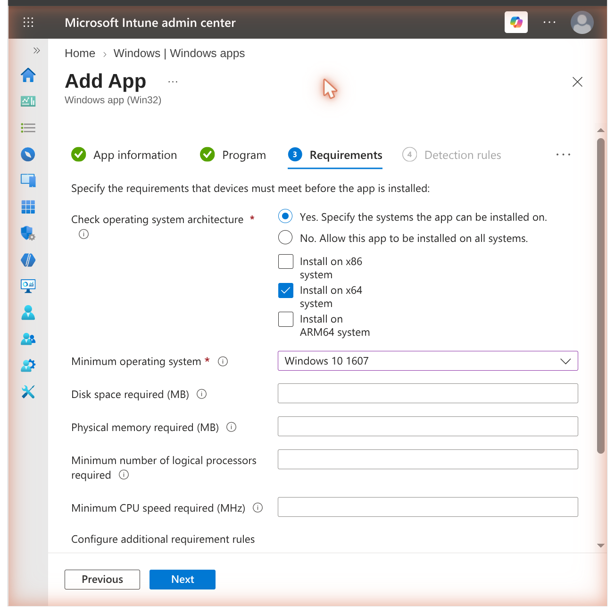Select Yes specify systems radio option
This screenshot has width=615, height=614.
tap(285, 216)
